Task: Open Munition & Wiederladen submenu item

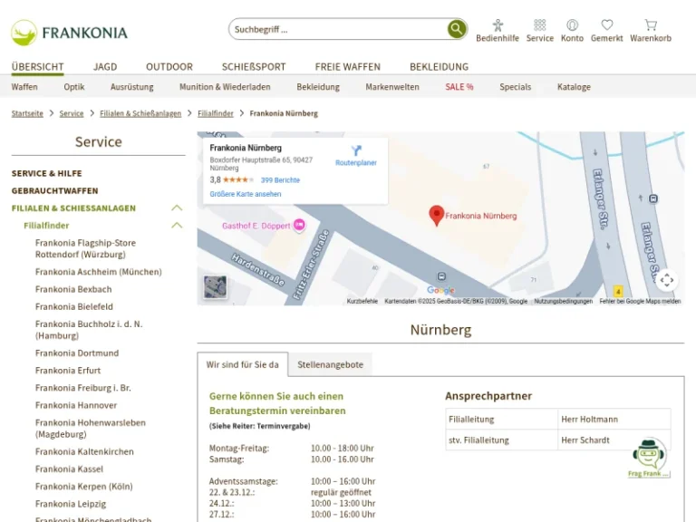Action: tap(225, 87)
